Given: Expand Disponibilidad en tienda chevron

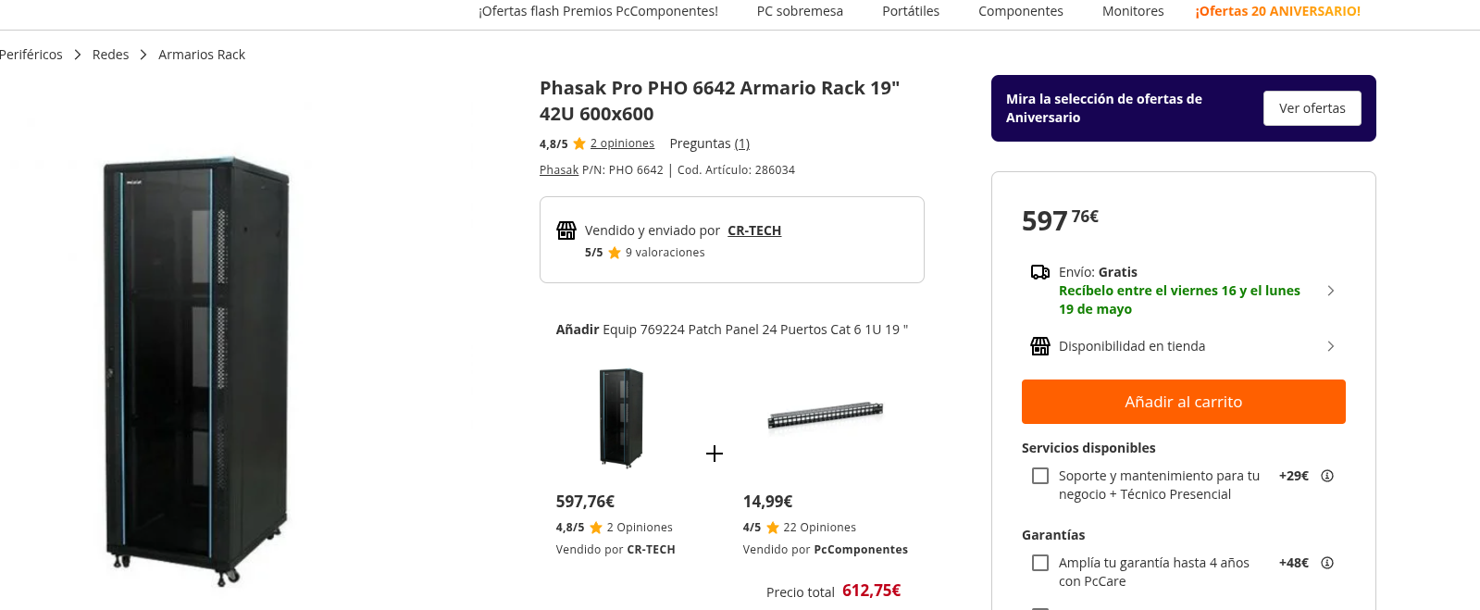Looking at the screenshot, I should pos(1331,346).
